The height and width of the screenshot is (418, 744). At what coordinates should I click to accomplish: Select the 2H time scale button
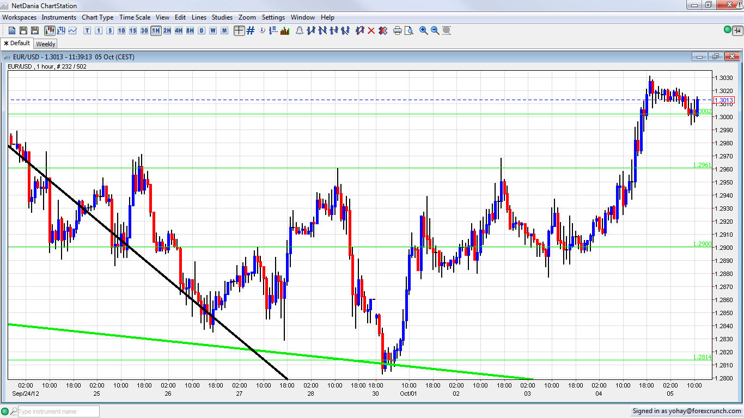coord(167,30)
